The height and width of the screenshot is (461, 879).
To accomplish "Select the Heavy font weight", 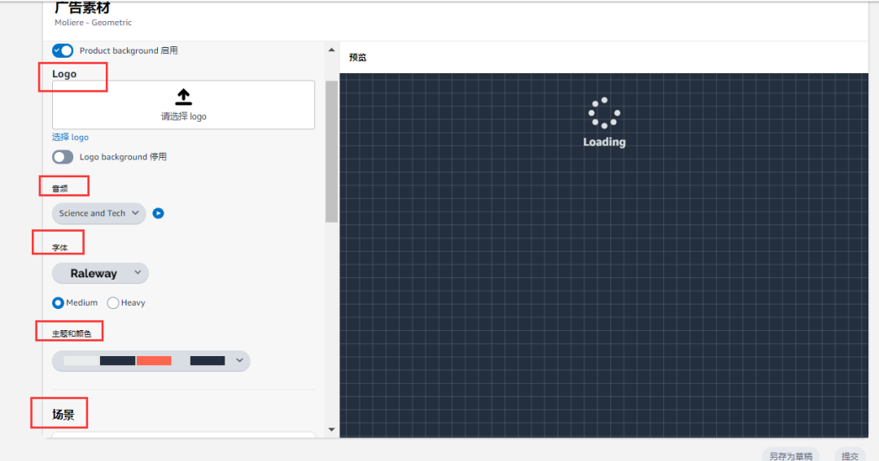I will 112,303.
